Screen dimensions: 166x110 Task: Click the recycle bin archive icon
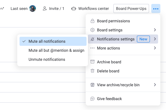point(92,85)
